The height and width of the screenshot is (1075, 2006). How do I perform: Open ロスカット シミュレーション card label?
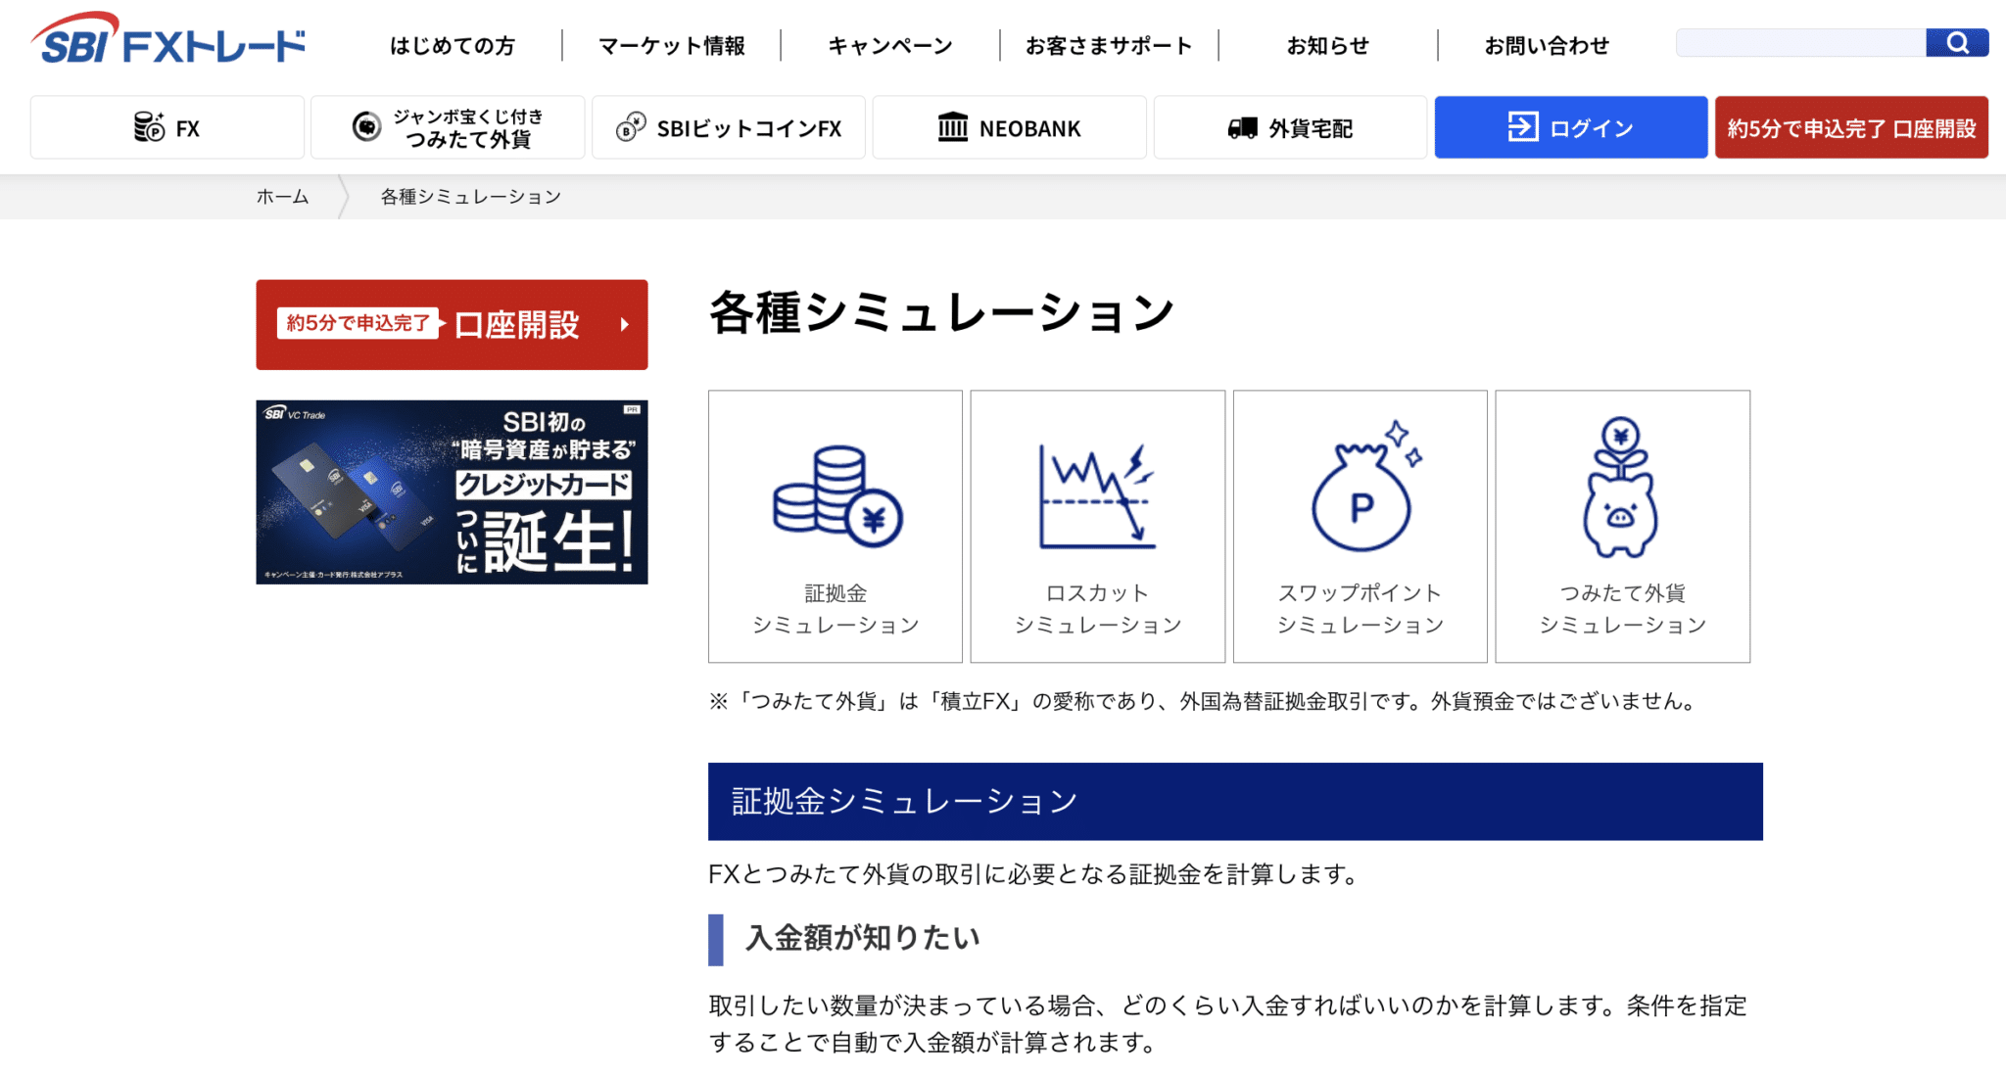tap(1098, 609)
